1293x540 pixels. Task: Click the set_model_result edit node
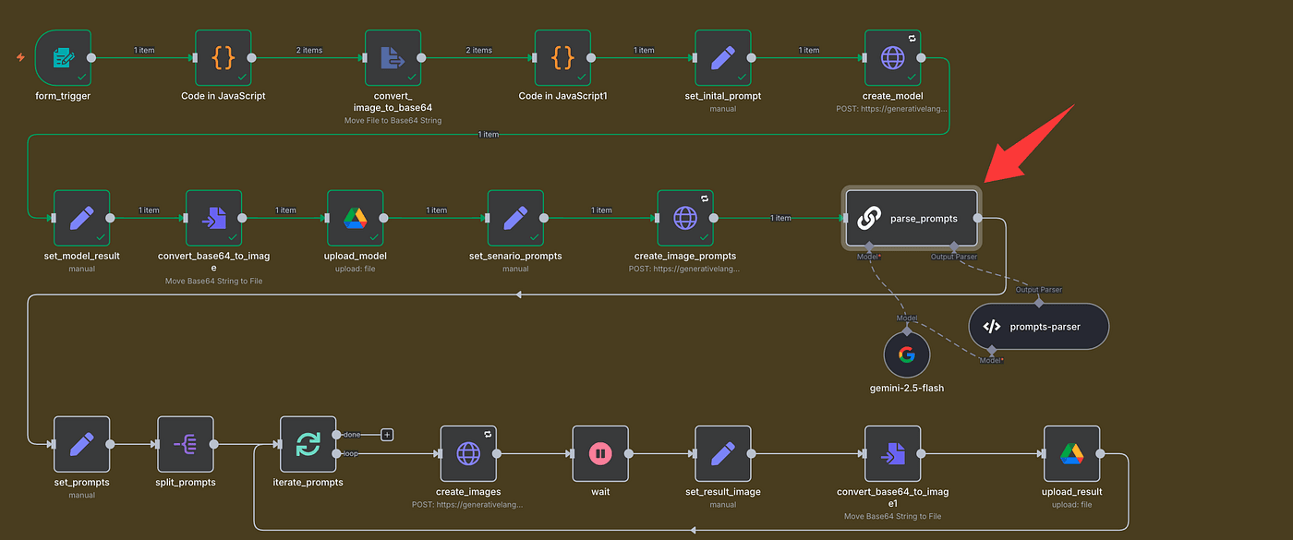[x=81, y=219]
